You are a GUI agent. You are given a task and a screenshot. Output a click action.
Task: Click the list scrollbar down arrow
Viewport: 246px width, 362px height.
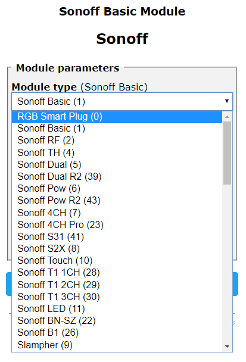point(227,347)
